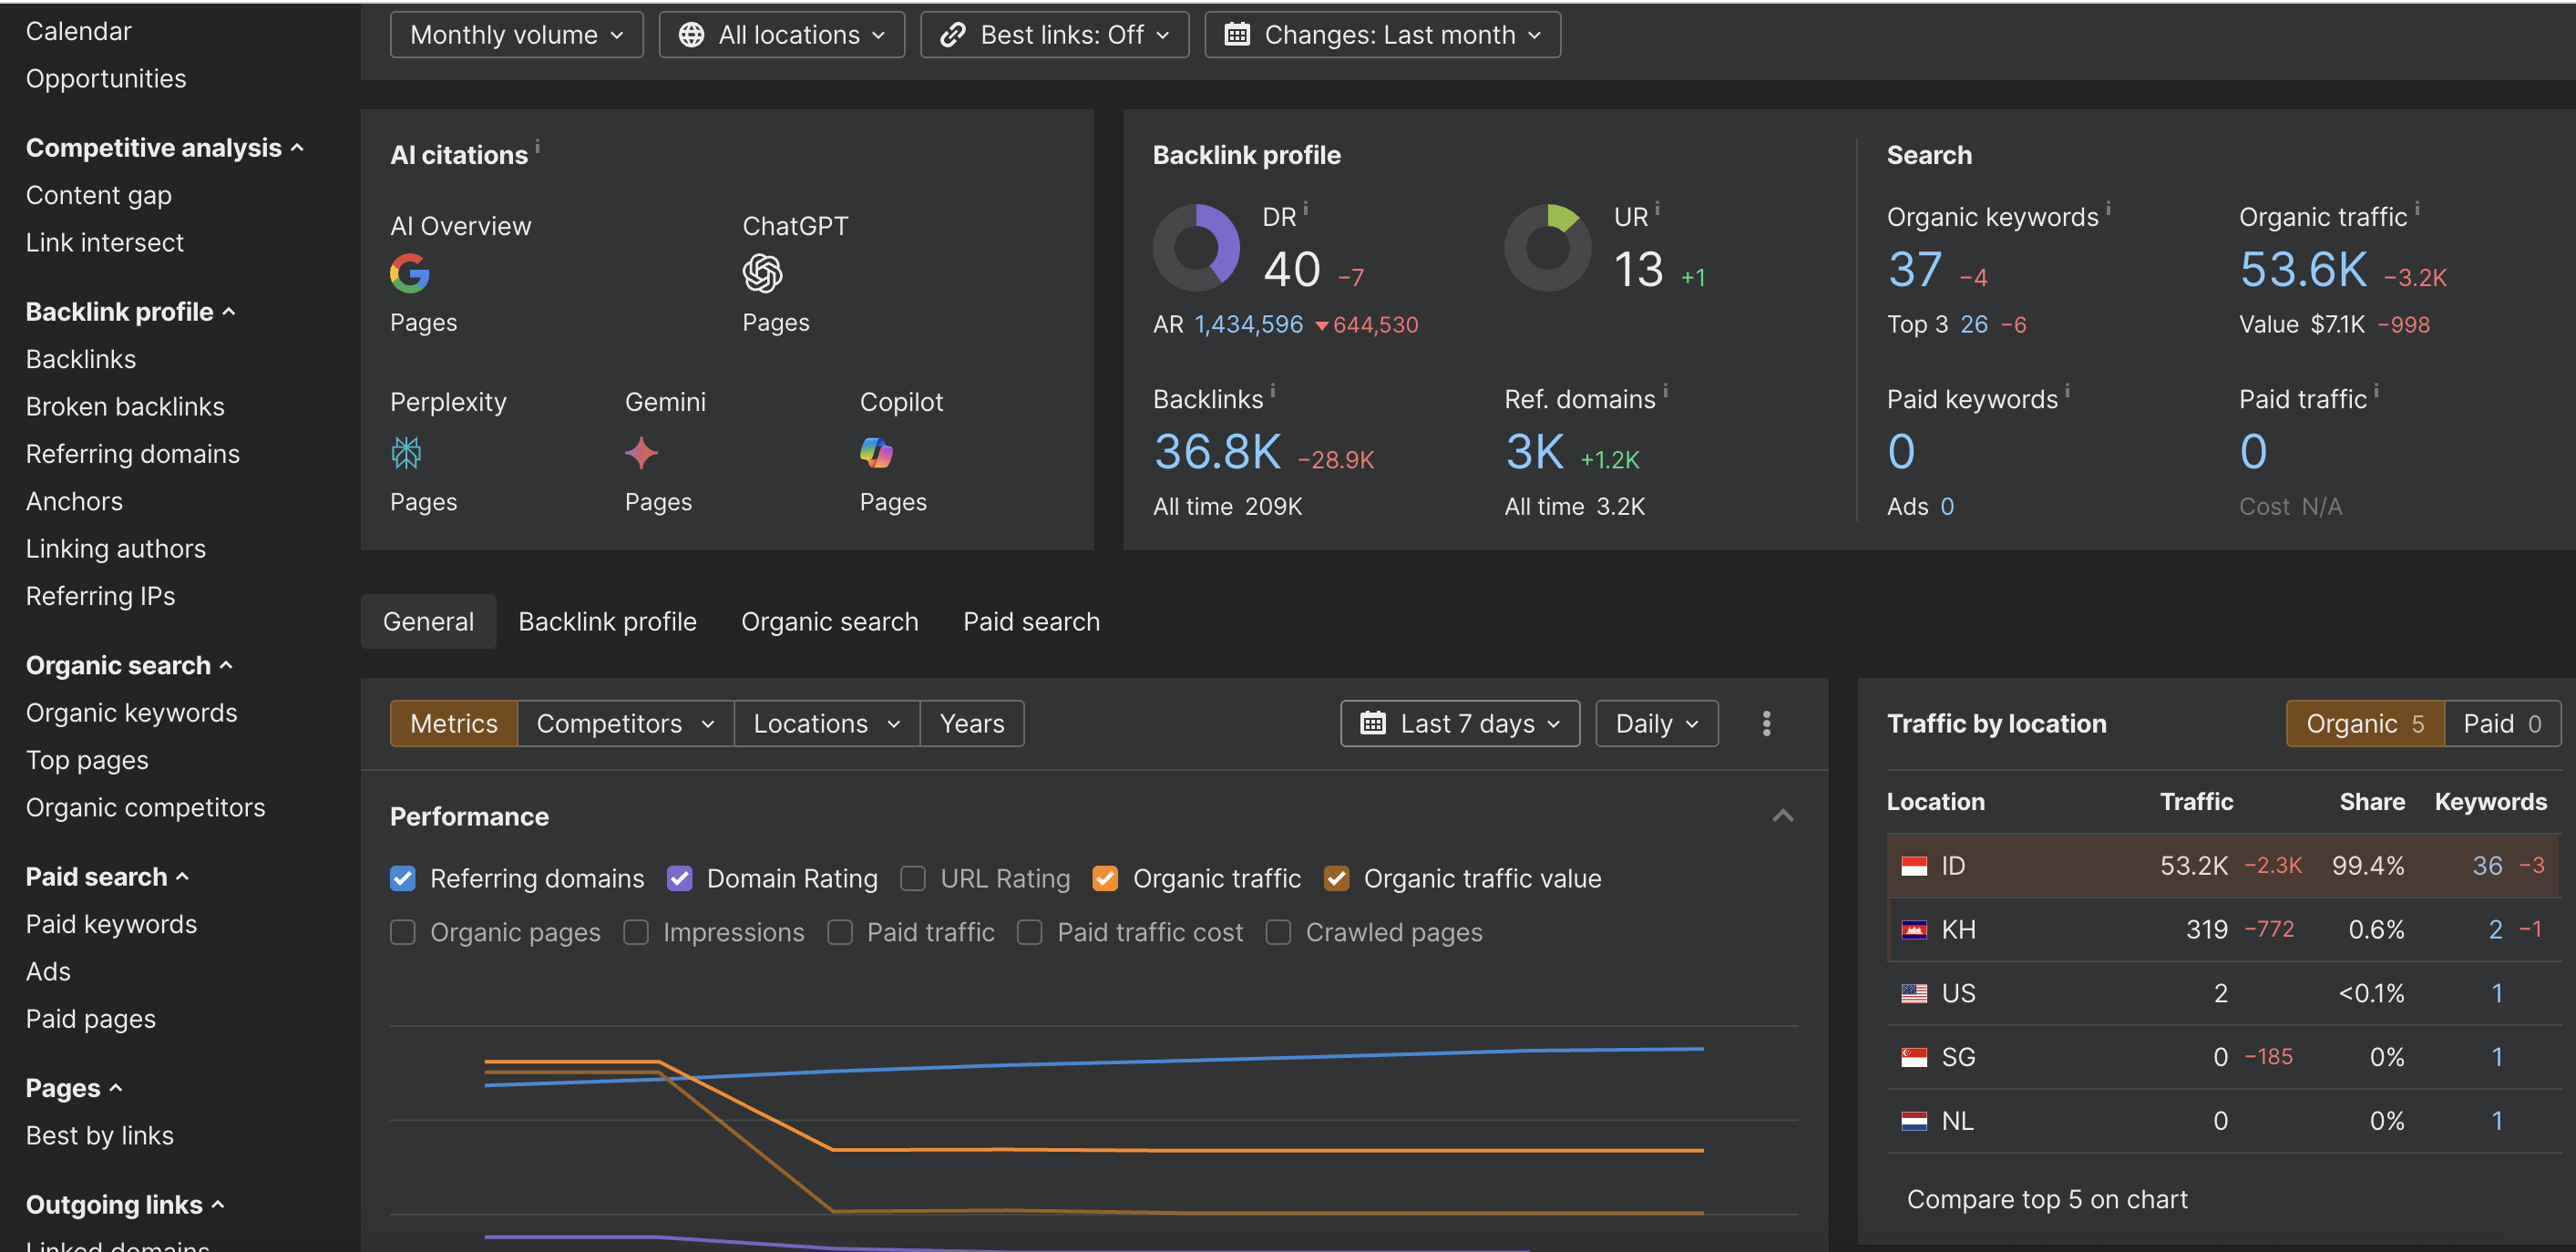Click the Gemini sparkle icon
This screenshot has height=1252, width=2576.
click(x=641, y=453)
